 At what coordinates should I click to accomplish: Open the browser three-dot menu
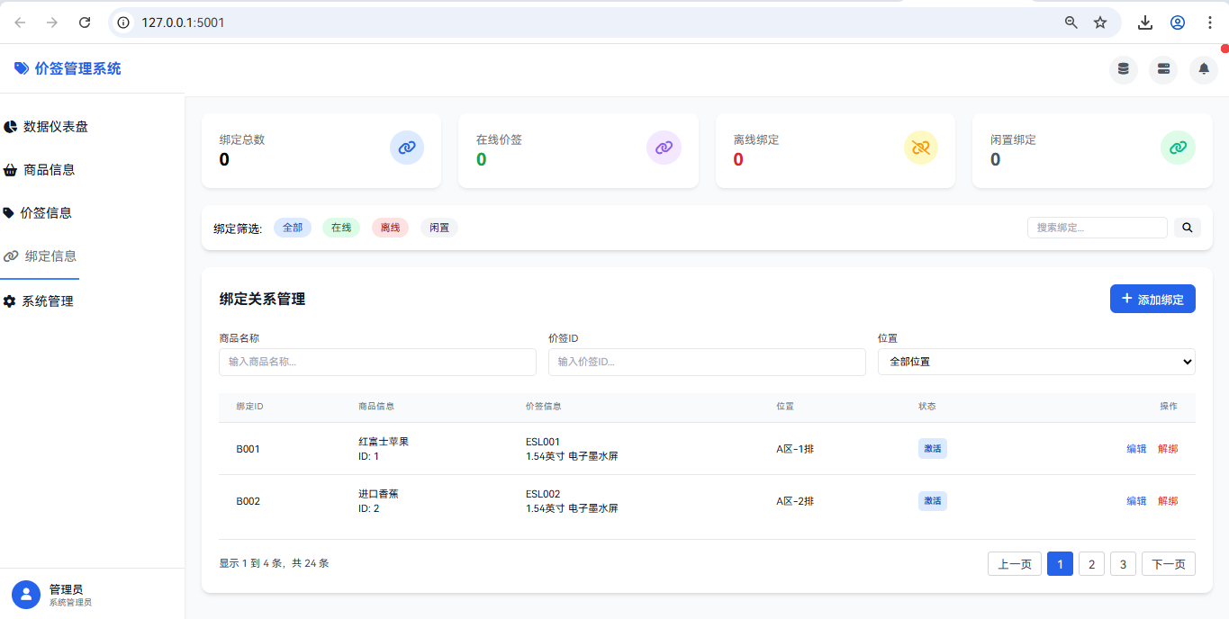point(1210,22)
